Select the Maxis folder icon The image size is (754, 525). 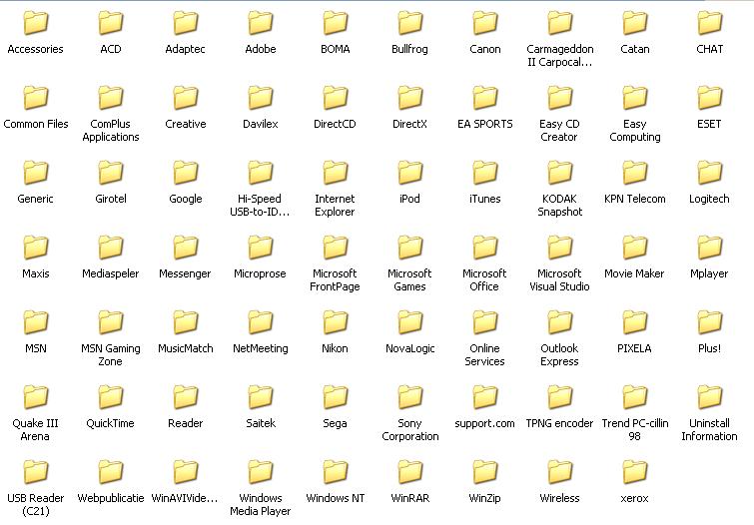(x=36, y=248)
